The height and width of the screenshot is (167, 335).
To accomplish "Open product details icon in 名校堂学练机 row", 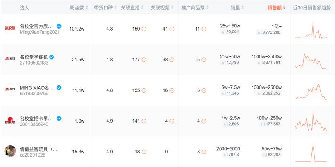I will (x=204, y=60).
